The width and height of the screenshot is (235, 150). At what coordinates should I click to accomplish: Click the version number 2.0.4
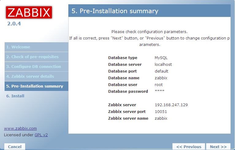(14, 24)
